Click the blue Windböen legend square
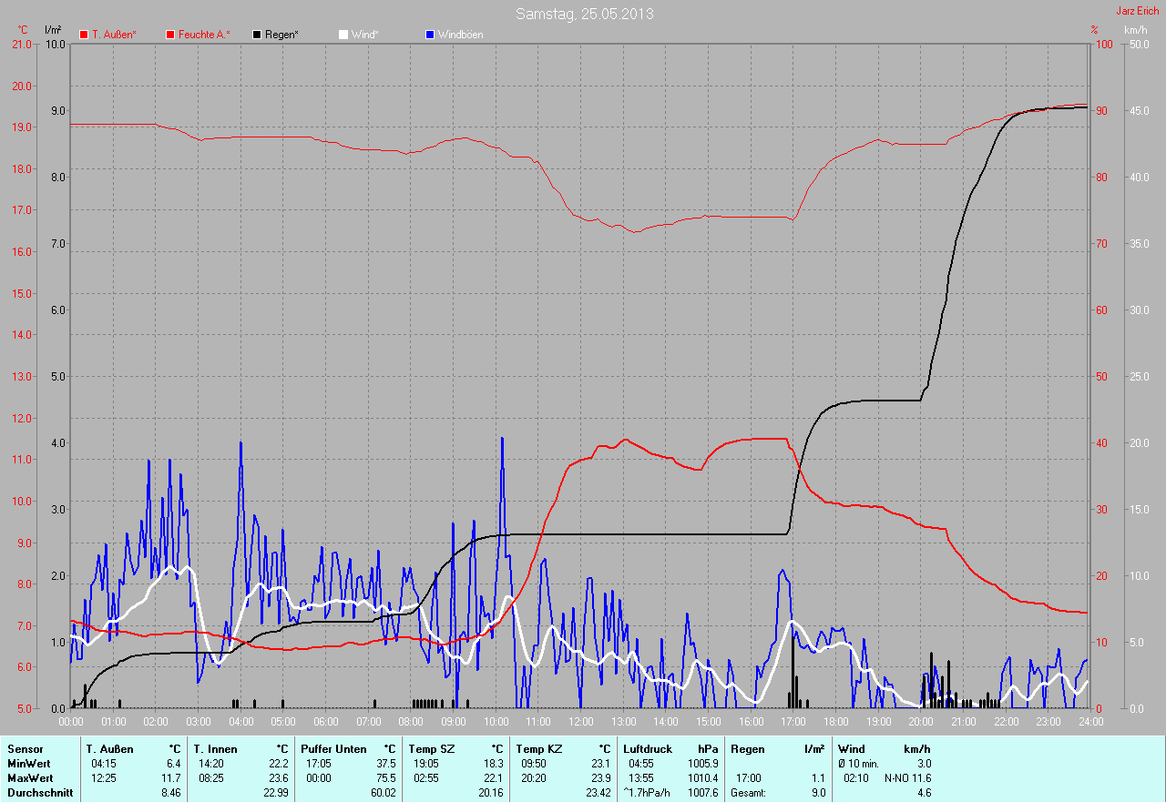Image resolution: width=1166 pixels, height=802 pixels. point(430,35)
